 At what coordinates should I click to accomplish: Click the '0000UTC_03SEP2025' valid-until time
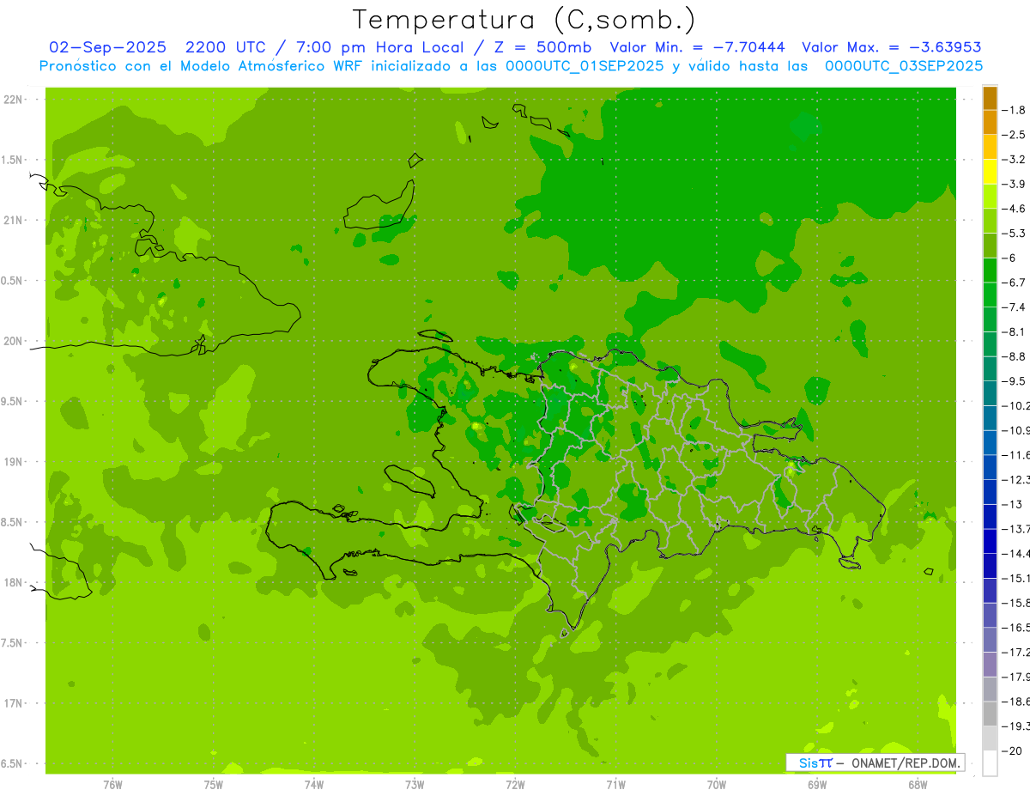point(904,66)
